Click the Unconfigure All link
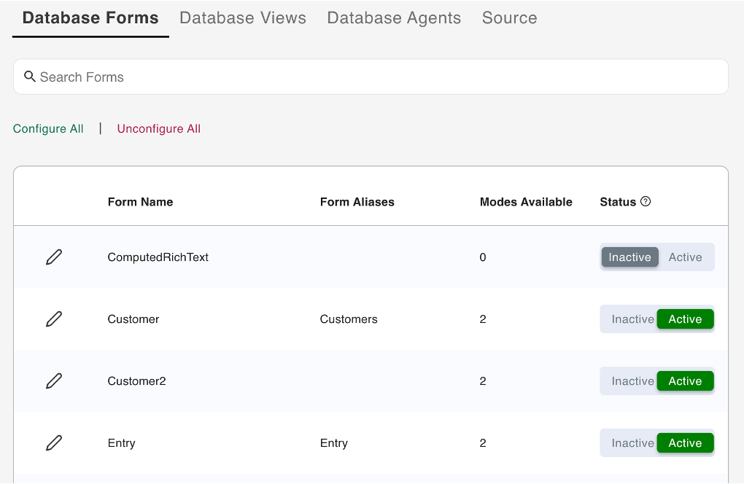 [159, 129]
